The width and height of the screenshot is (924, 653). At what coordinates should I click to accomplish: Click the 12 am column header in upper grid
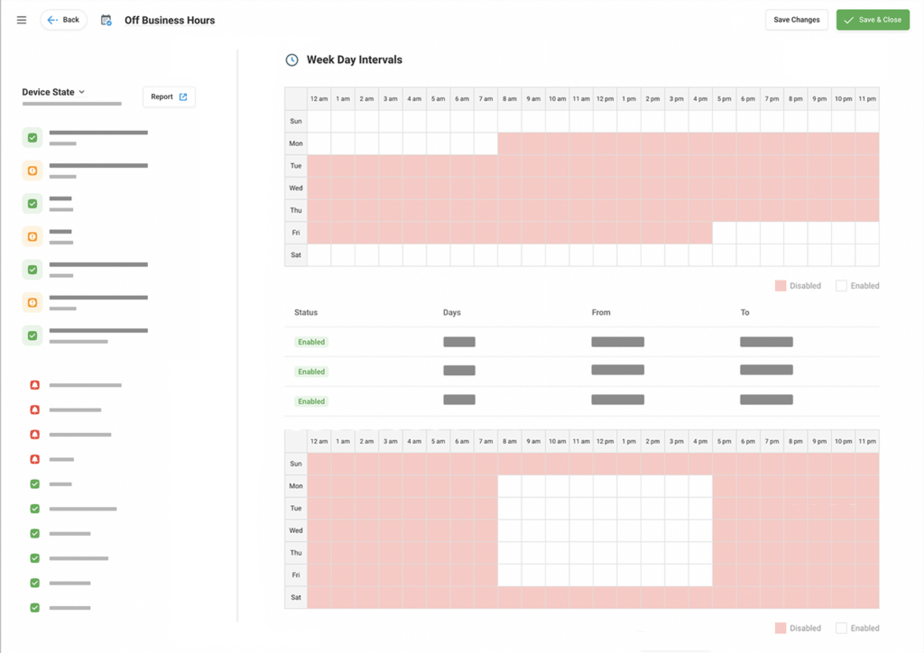(x=319, y=99)
